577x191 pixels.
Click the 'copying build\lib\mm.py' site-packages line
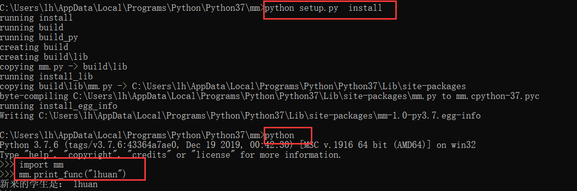[233, 87]
